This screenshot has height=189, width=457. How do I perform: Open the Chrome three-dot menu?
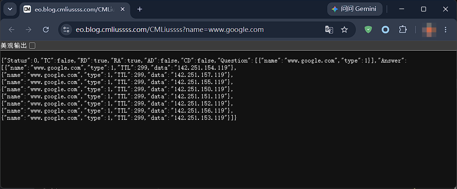(x=446, y=30)
